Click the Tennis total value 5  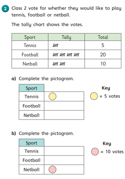tap(103, 45)
